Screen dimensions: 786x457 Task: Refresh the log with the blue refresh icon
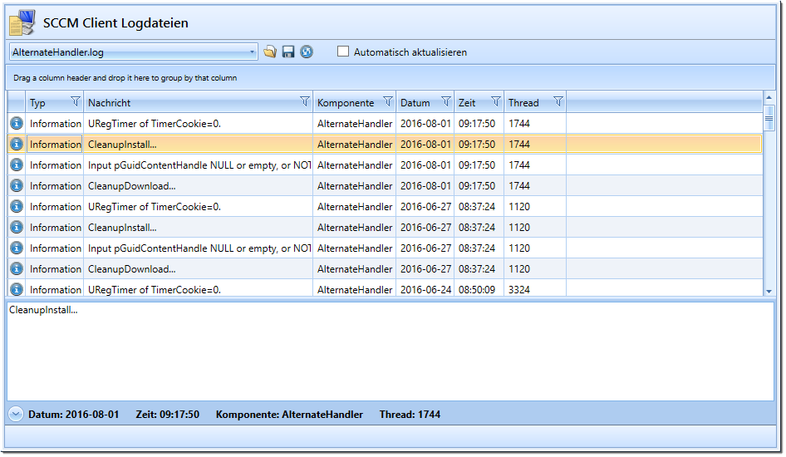tap(307, 52)
